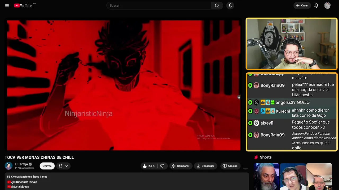Dislike the video with thumbs down
The image size is (339, 190).
click(x=162, y=166)
